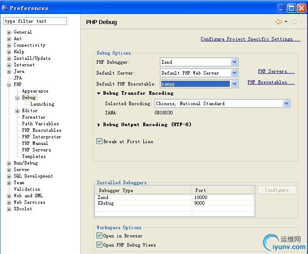Open PHP Servers tree item
The height and width of the screenshot is (254, 308).
click(x=36, y=150)
